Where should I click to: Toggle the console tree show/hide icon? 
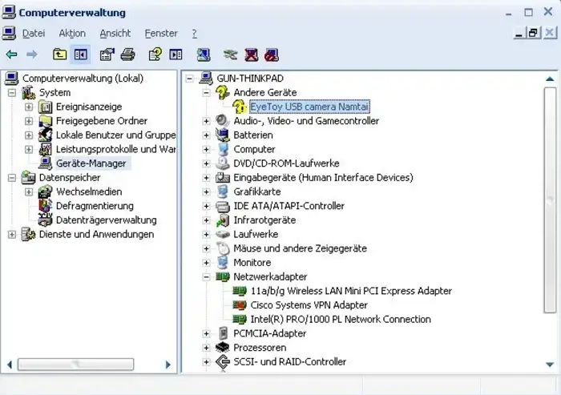[80, 54]
